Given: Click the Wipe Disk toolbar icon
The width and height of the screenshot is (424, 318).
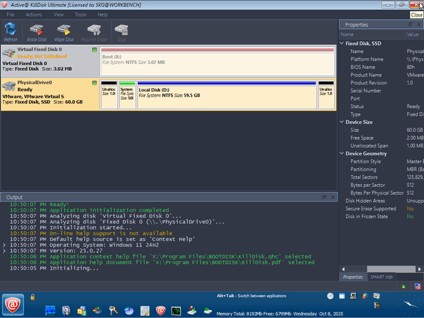Looking at the screenshot, I should click(x=64, y=30).
